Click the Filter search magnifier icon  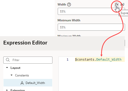pyautogui.click(x=8, y=60)
